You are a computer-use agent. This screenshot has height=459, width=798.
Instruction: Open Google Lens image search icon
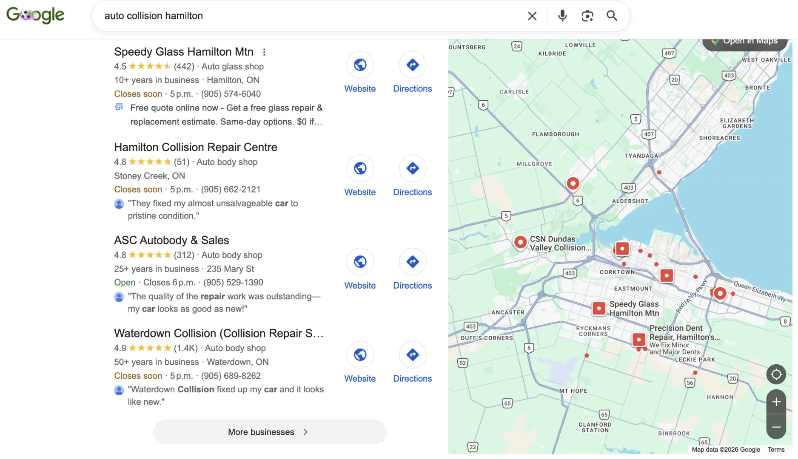(587, 16)
